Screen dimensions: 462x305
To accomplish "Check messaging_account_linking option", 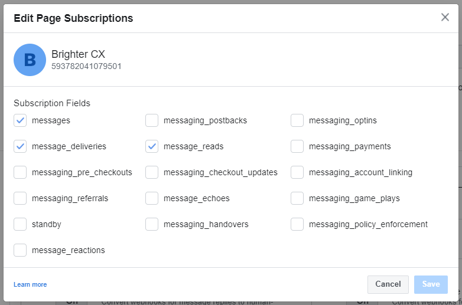I will (x=297, y=172).
